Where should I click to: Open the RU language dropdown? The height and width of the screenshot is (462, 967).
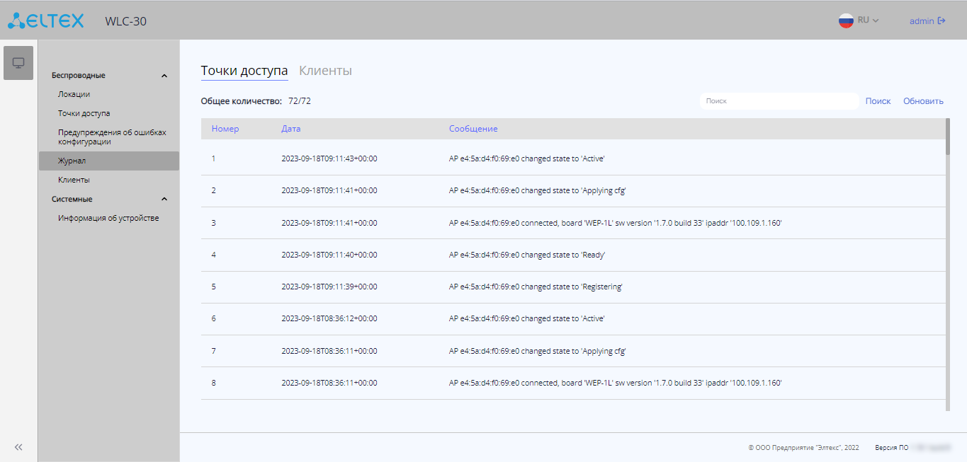point(869,21)
